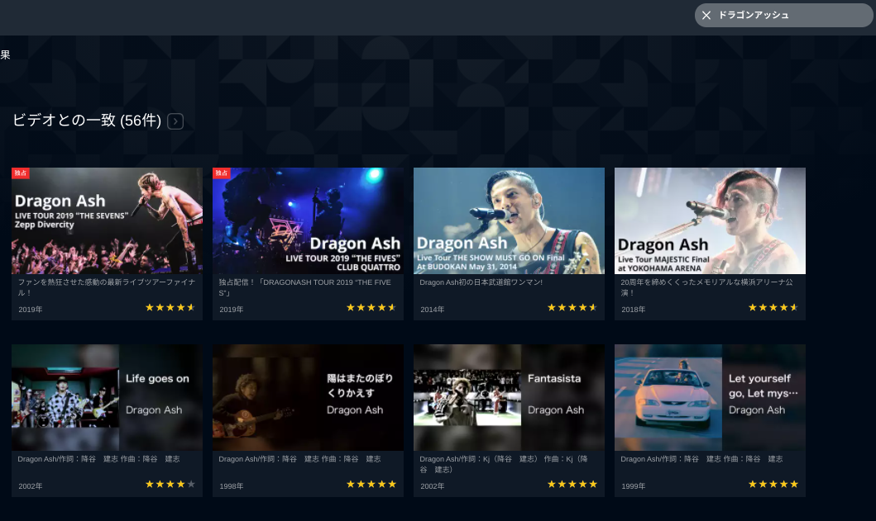Image resolution: width=876 pixels, height=521 pixels.
Task: Click the ドラゴンアッシュ search input field
Action: tap(783, 15)
